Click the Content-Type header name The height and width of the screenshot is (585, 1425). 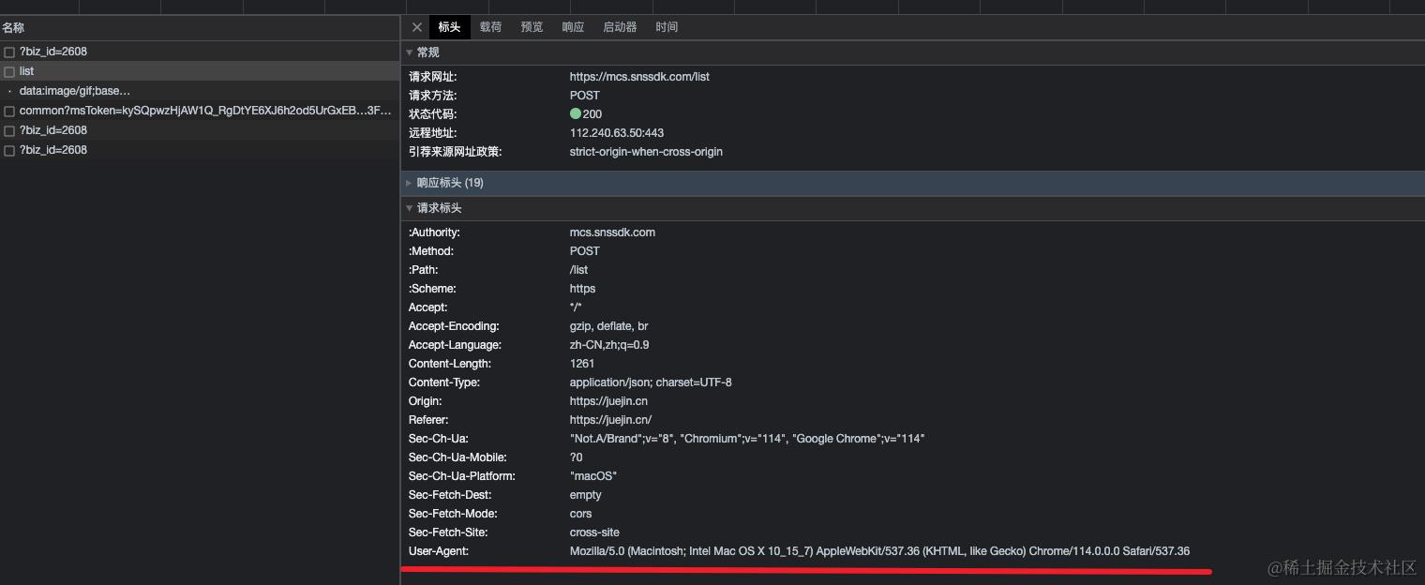coord(444,382)
